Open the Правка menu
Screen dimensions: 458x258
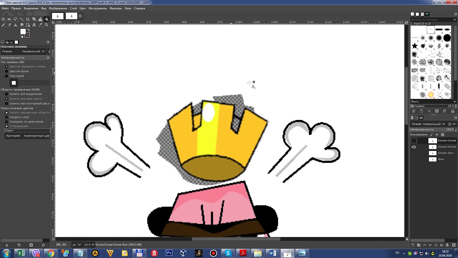[x=16, y=8]
